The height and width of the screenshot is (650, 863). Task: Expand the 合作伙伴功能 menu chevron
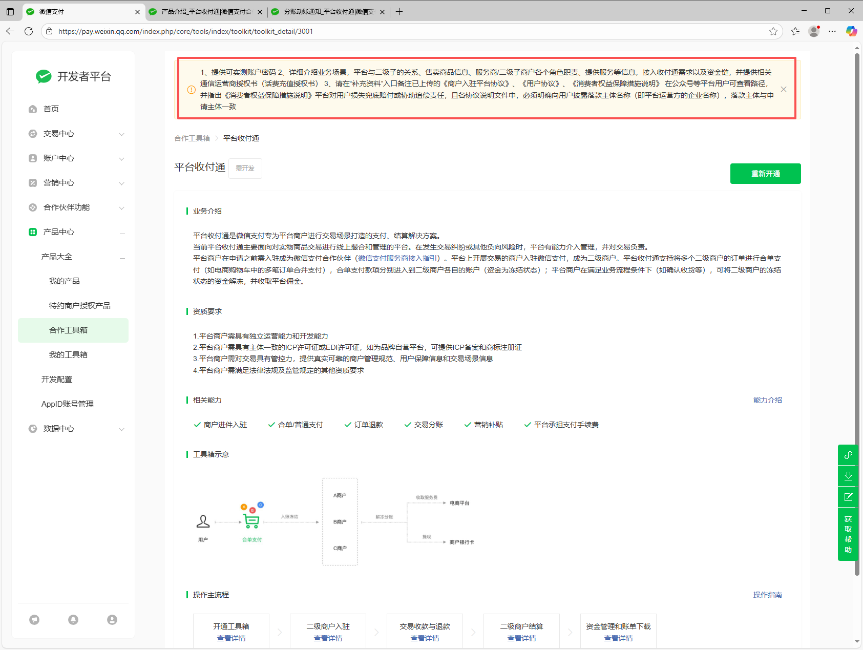122,208
